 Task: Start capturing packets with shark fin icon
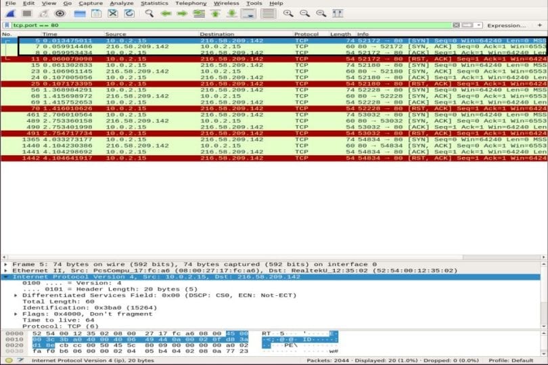pos(10,14)
